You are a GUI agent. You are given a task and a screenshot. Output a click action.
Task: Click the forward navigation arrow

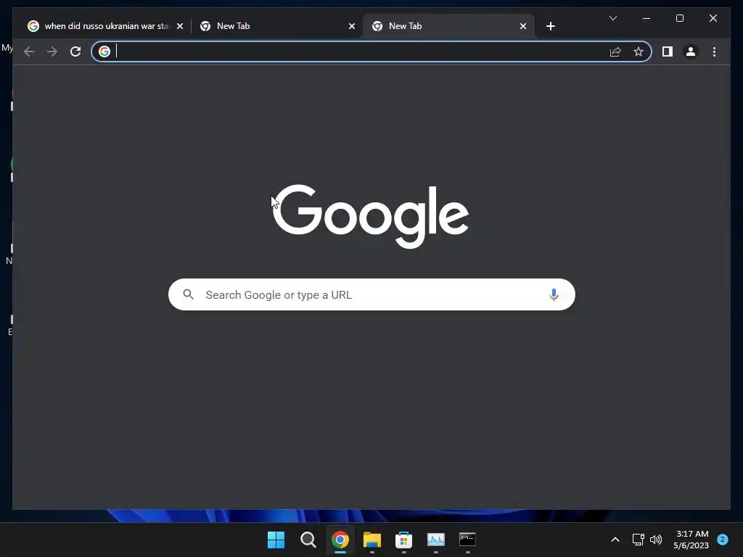52,51
